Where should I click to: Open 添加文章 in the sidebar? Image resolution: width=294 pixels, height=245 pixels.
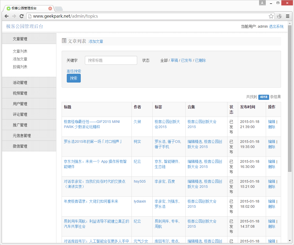pos(20,59)
